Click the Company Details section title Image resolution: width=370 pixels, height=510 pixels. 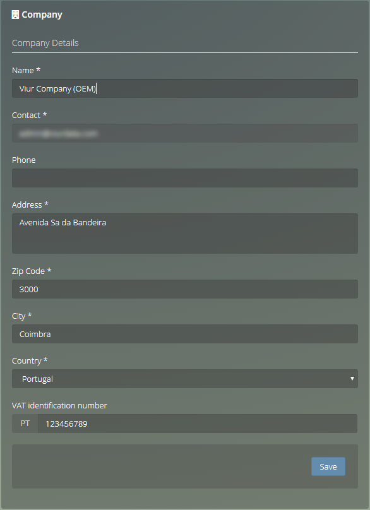point(45,43)
